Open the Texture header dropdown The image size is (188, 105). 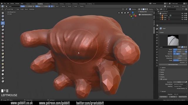coord(64,6)
